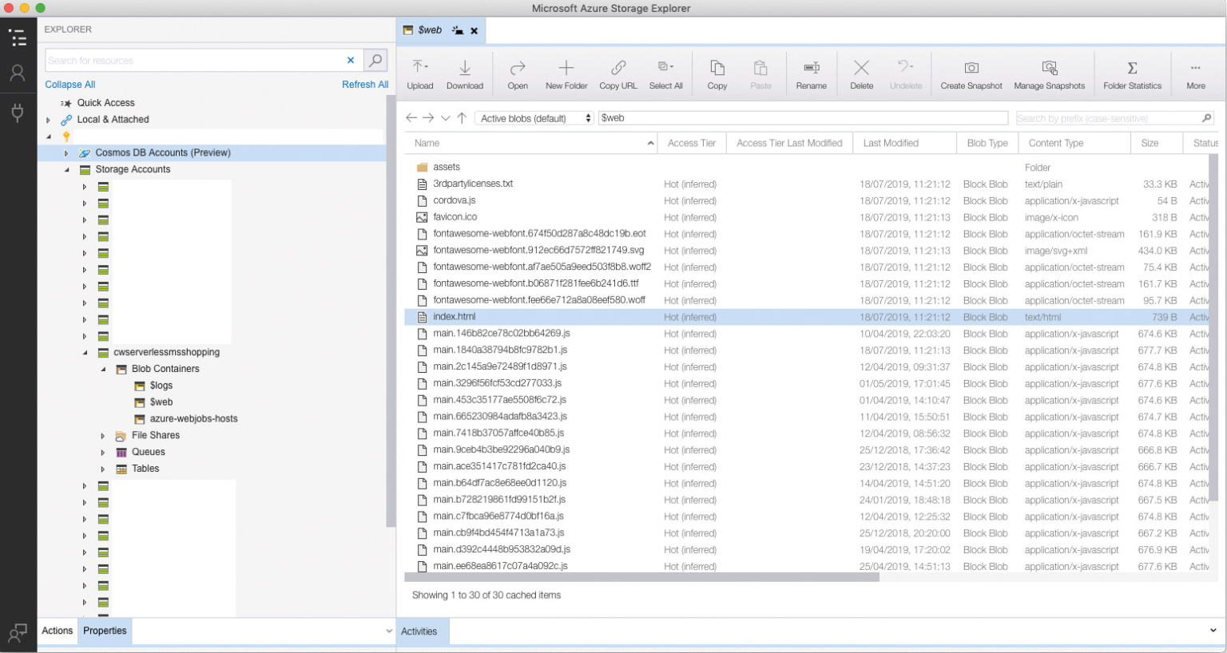Switch to the Actions tab
This screenshot has height=653, width=1227.
pos(58,631)
